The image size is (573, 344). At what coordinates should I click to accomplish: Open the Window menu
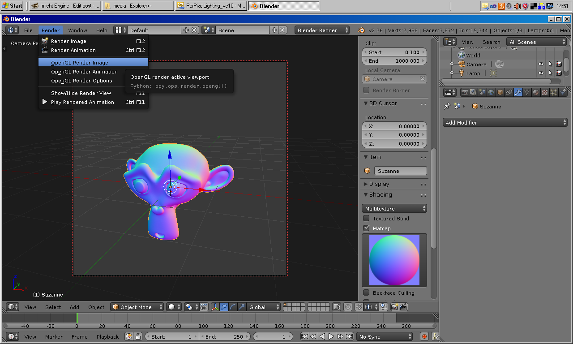coord(77,30)
